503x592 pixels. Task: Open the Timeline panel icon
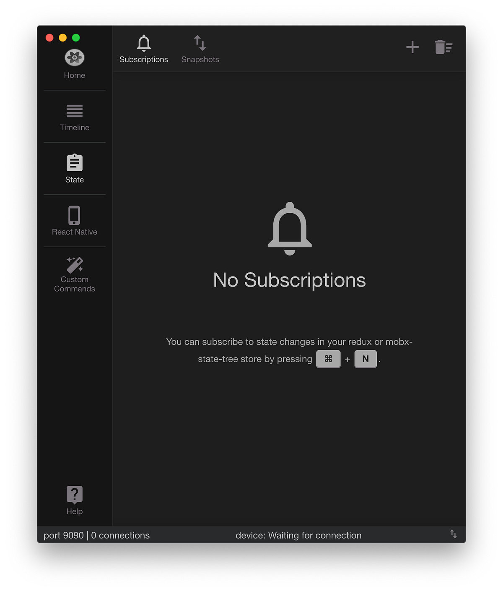[75, 111]
